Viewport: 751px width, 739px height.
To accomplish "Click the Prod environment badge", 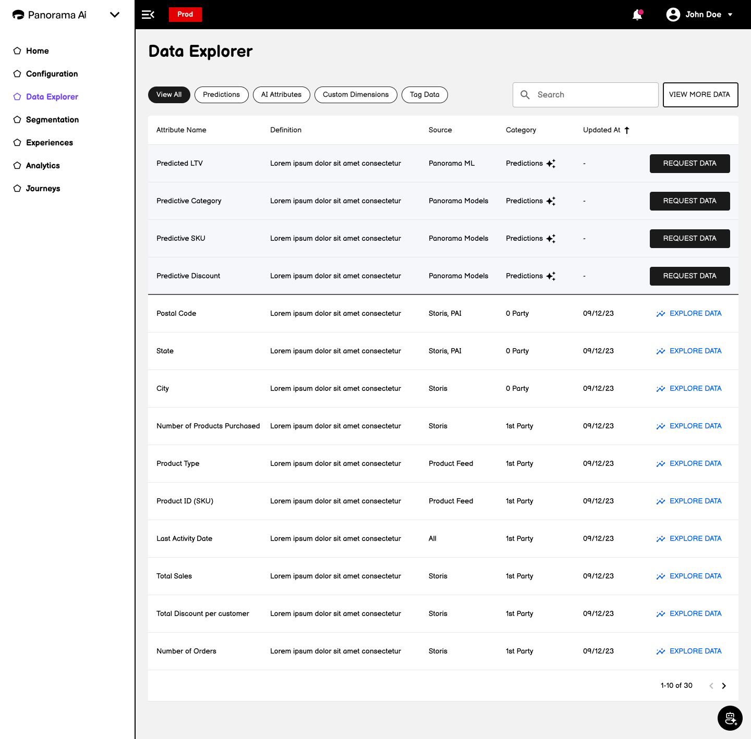I will [x=185, y=15].
